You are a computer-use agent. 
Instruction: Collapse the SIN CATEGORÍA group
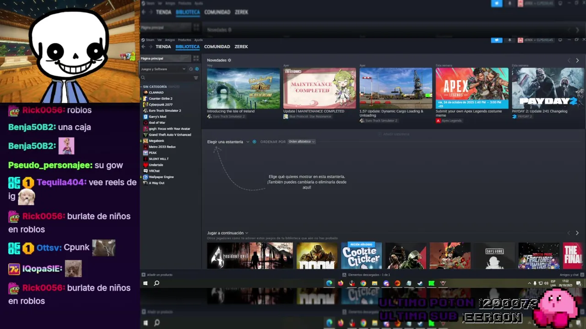coord(155,86)
